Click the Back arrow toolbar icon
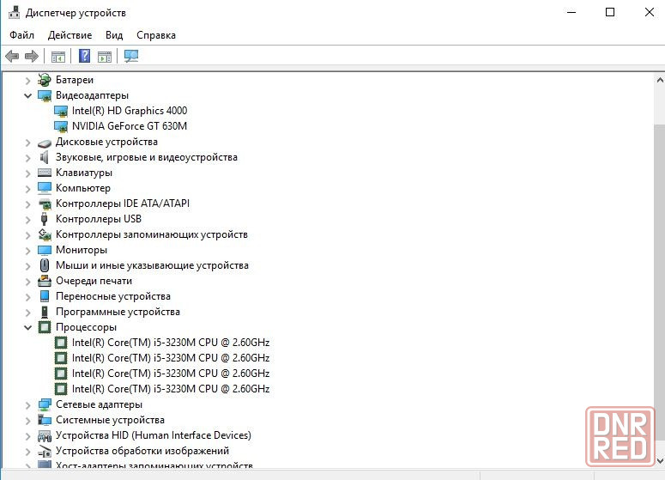This screenshot has height=480, width=665. click(x=12, y=57)
